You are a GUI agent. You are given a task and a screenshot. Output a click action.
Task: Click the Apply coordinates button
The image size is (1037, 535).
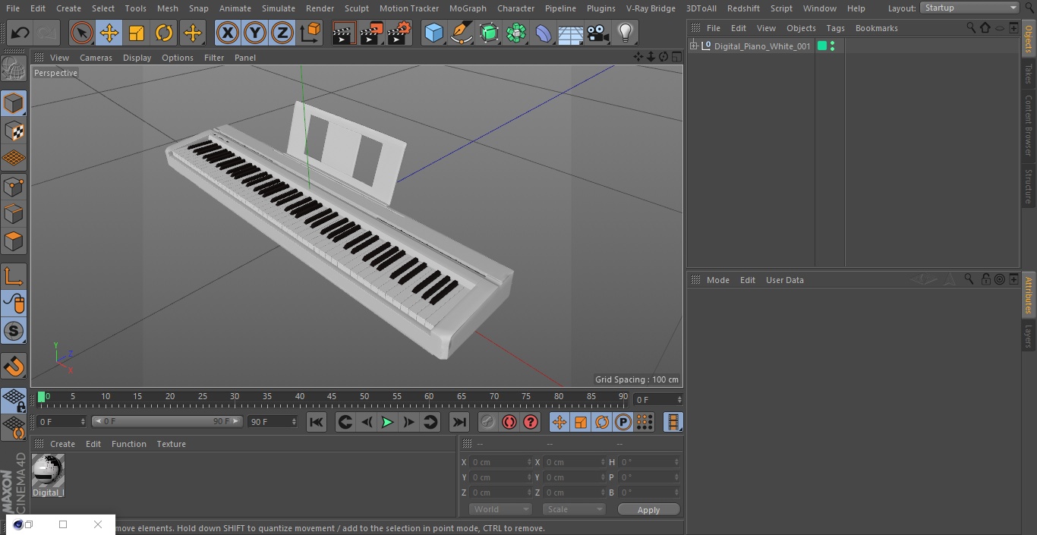pyautogui.click(x=648, y=510)
